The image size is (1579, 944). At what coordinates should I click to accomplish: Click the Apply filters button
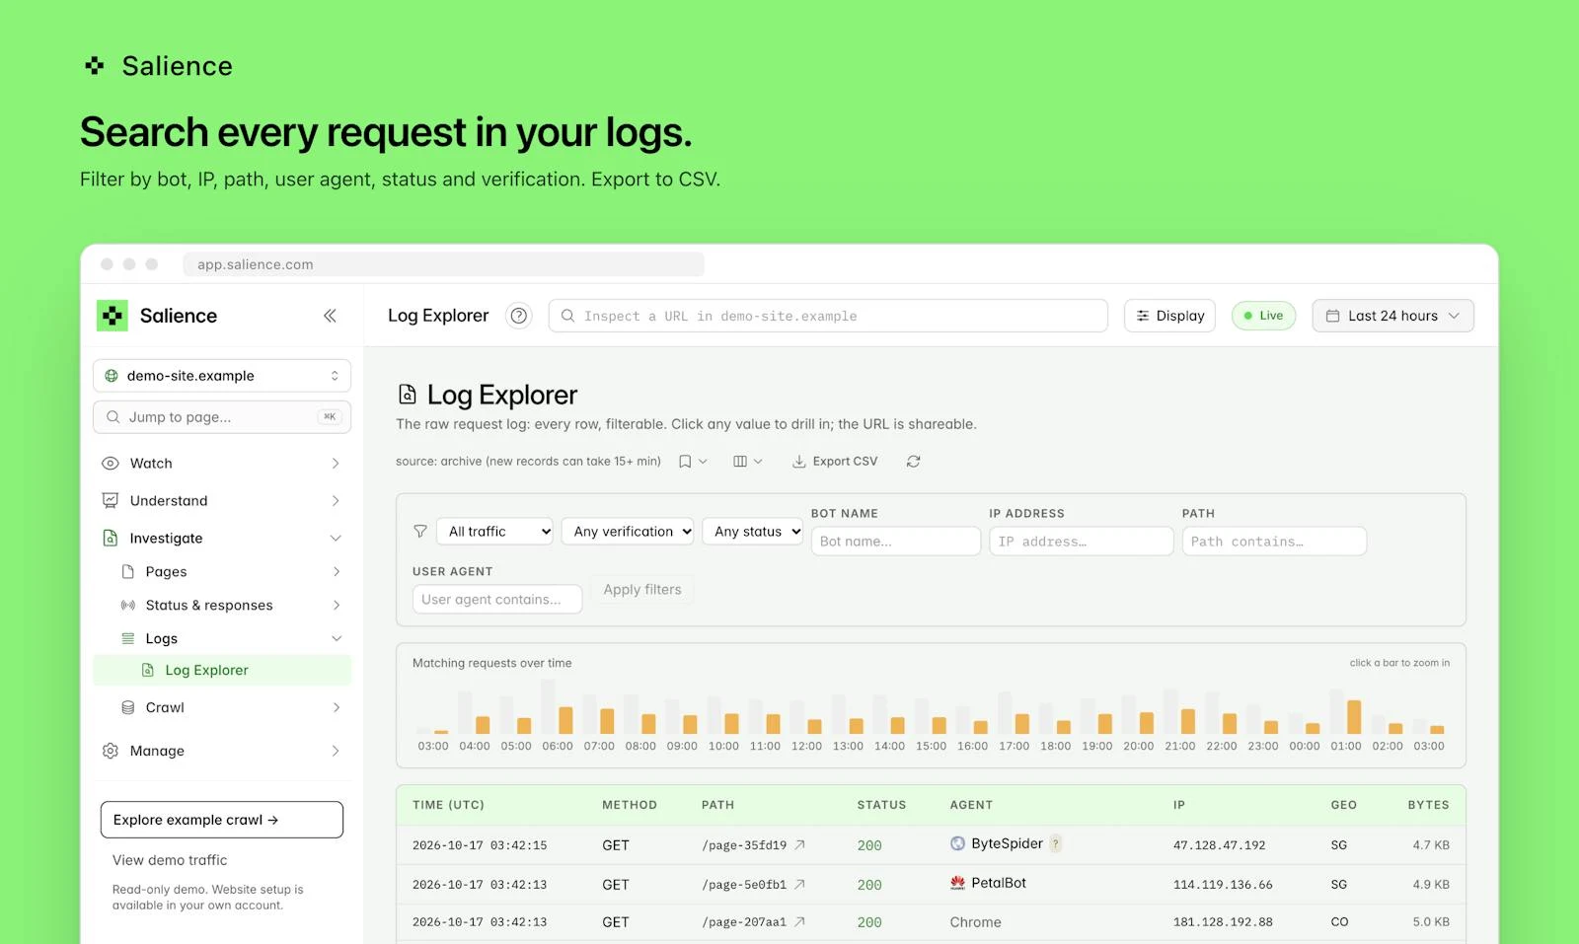tap(642, 590)
